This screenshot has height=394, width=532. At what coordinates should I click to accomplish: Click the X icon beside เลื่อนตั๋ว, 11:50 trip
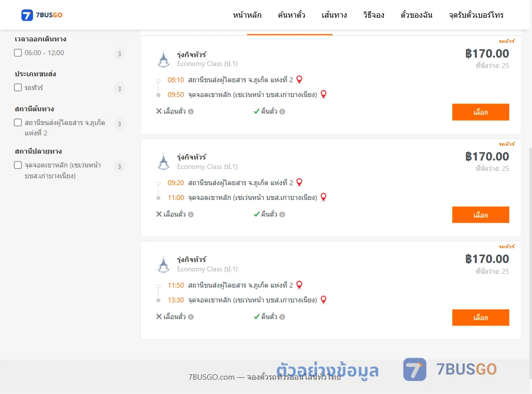(x=159, y=316)
